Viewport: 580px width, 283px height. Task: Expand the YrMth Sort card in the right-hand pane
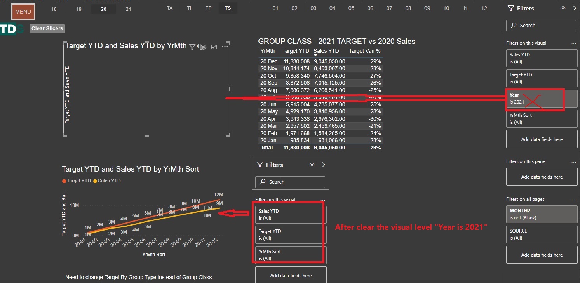[x=542, y=119]
